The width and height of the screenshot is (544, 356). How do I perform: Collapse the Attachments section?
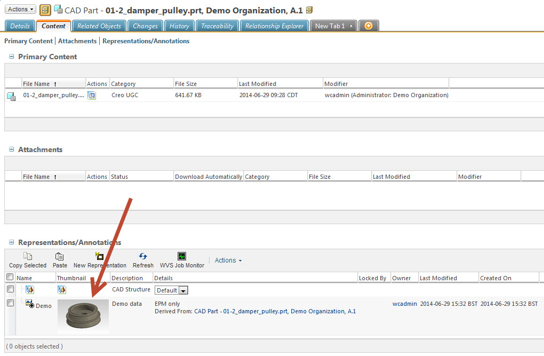11,149
